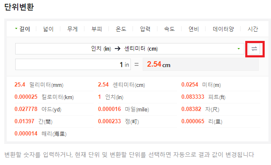Select the 0.000025 킬로미터(km) result
This screenshot has height=165, width=271.
44,97
